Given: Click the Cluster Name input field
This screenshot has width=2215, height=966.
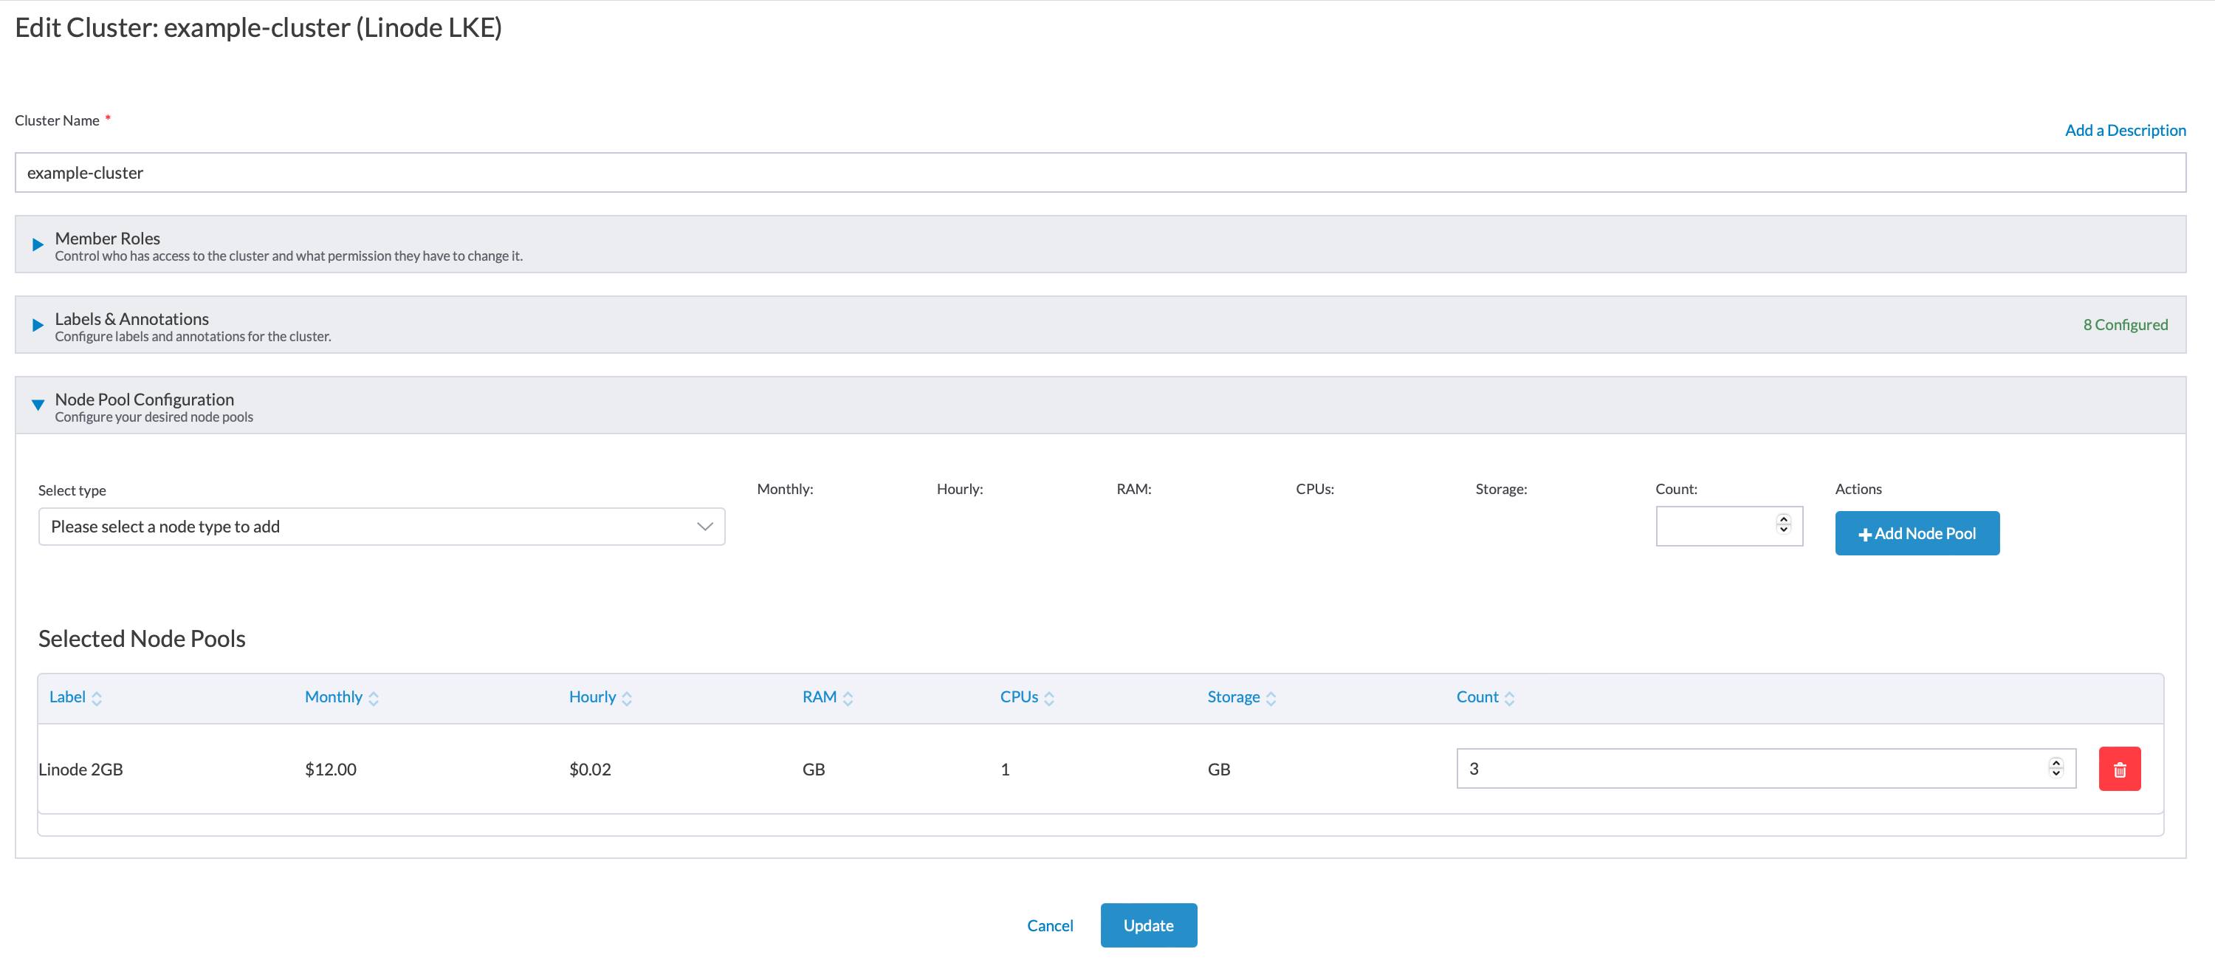Looking at the screenshot, I should 1101,173.
